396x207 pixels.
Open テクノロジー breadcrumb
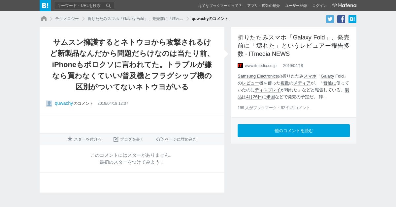point(67,19)
